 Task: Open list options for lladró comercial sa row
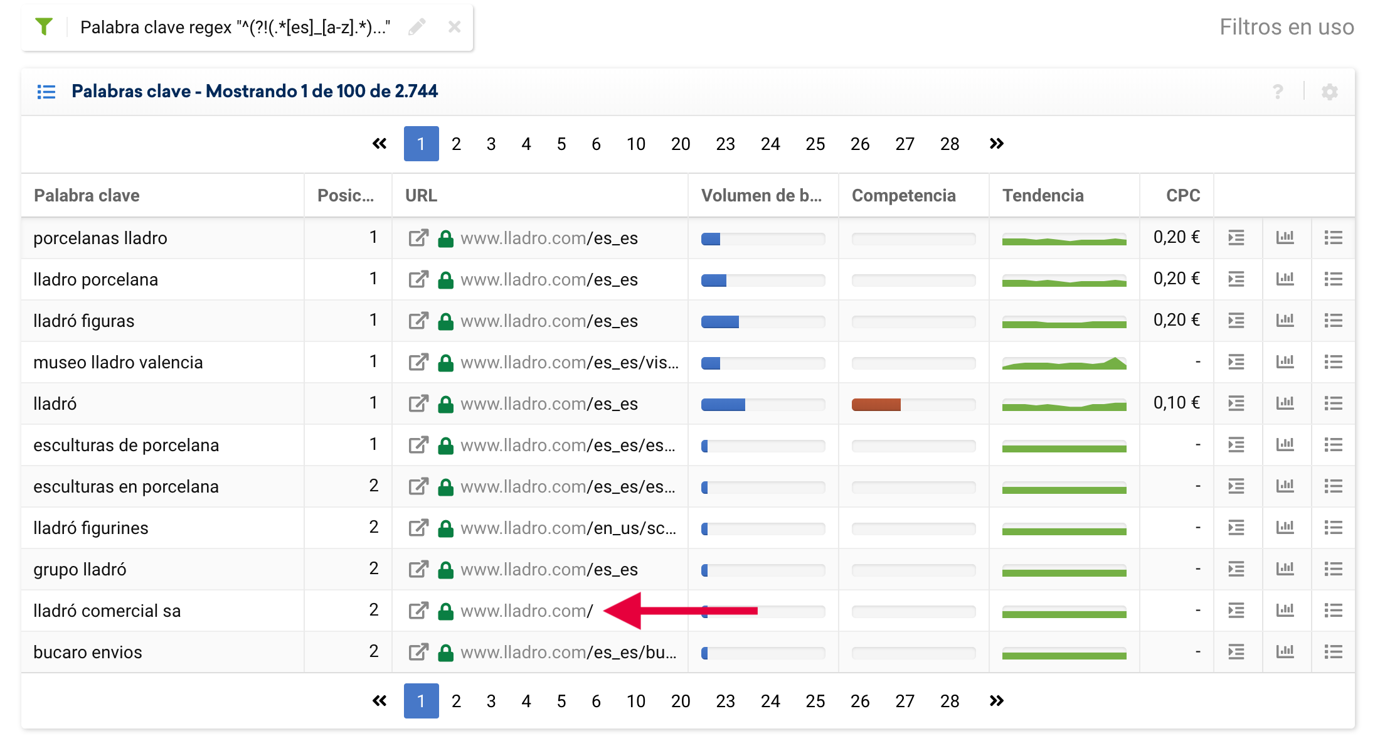coord(1334,611)
